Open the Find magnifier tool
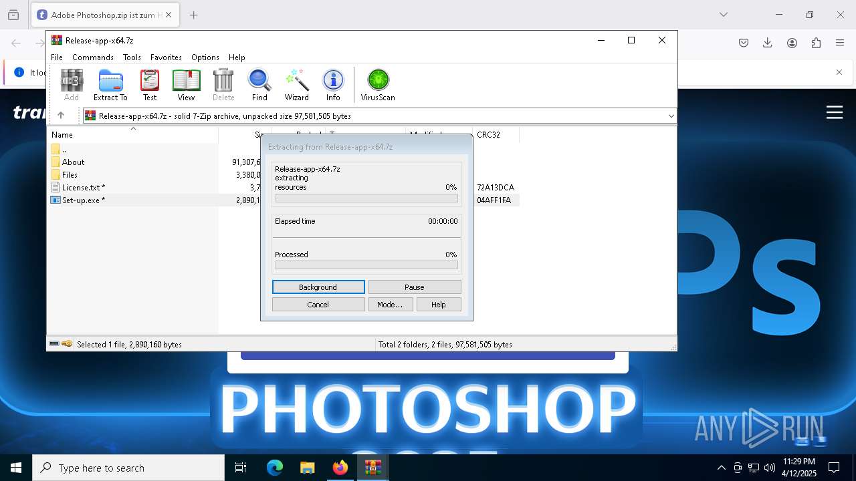 (x=259, y=84)
